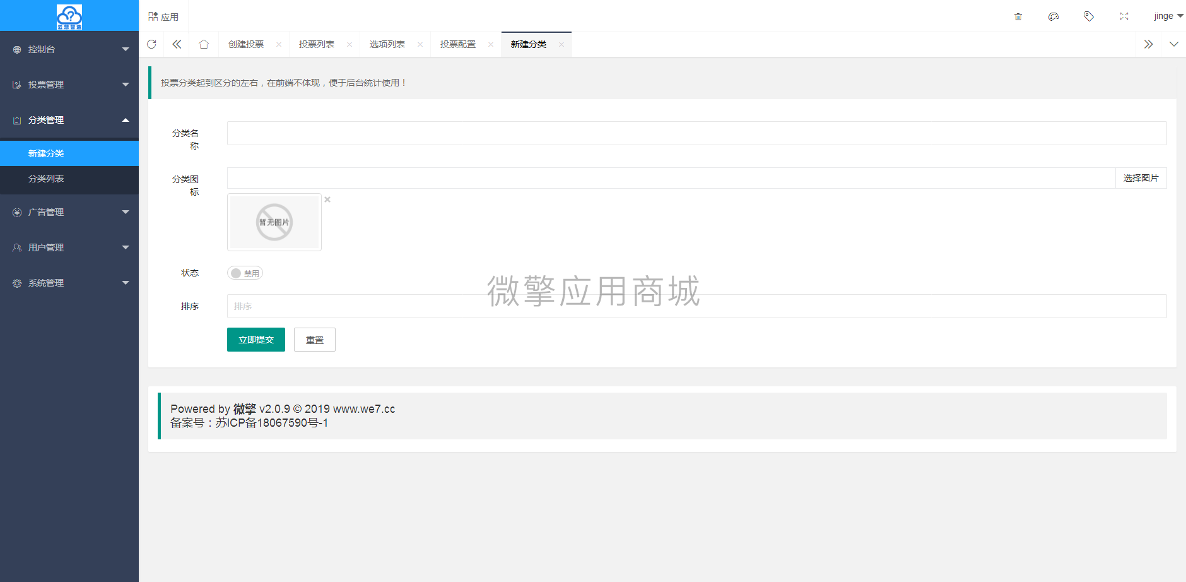The image size is (1186, 582).
Task: Click the 微擎 link in footer
Action: coord(245,409)
